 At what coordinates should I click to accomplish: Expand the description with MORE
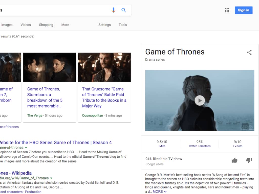pos(159,191)
